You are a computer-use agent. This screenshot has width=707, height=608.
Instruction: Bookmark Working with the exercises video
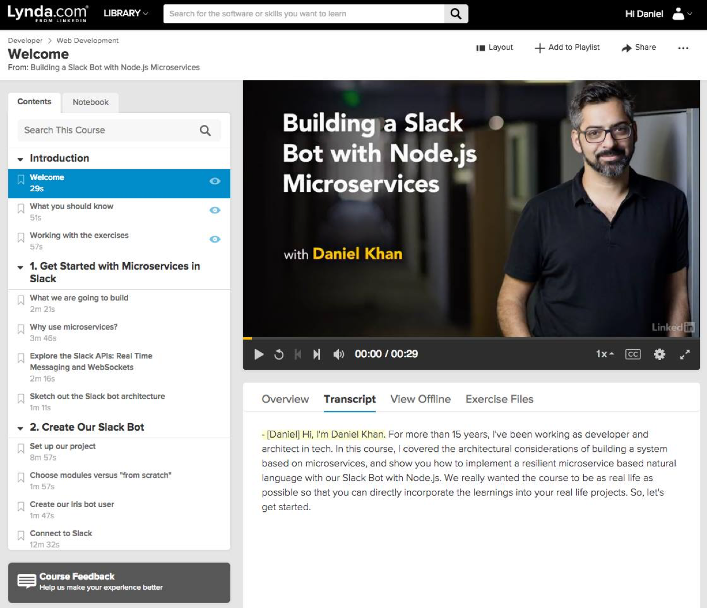[21, 238]
